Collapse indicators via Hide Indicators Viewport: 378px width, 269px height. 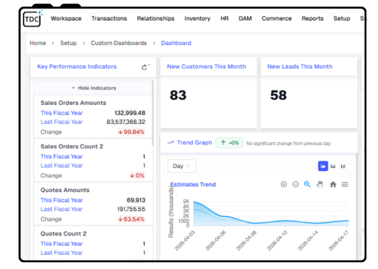coord(94,88)
